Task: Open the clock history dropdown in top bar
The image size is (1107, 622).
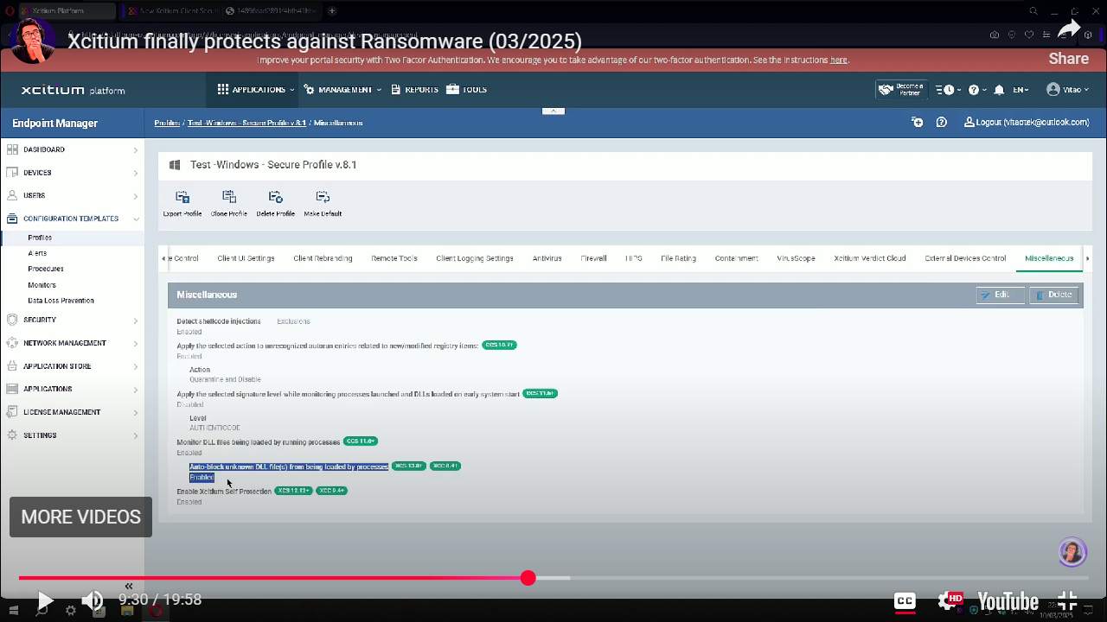Action: [x=949, y=90]
